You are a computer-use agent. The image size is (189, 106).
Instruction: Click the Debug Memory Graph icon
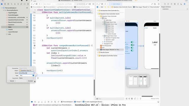coord(52,102)
